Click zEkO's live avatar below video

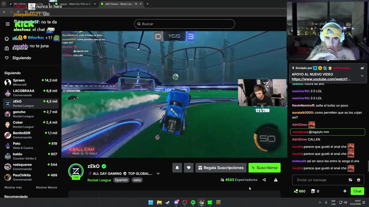76,171
